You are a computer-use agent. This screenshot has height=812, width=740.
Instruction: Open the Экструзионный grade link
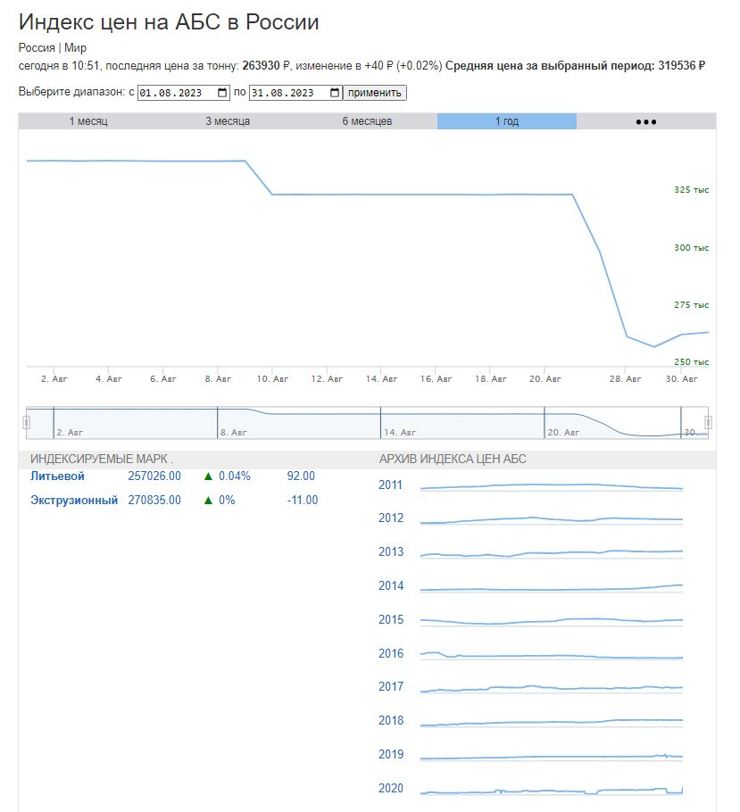(x=74, y=501)
